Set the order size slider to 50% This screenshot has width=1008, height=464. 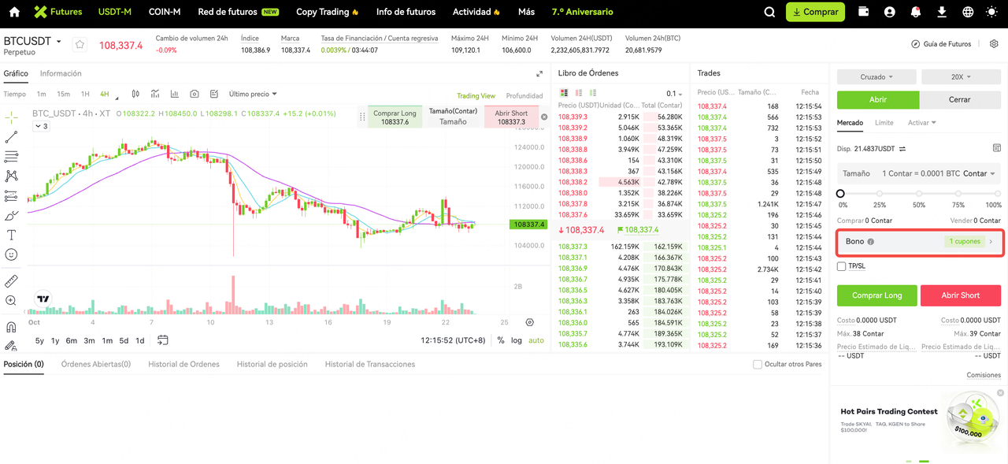point(919,193)
